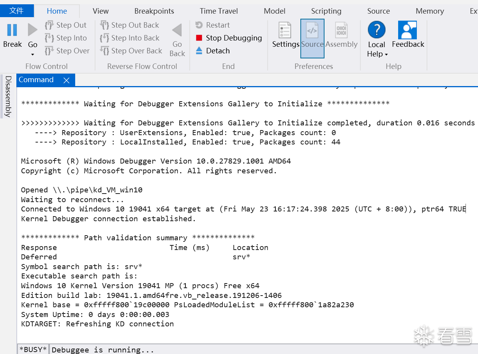Click the Step Into icon
Screen dimensions: 478x354
click(x=49, y=38)
